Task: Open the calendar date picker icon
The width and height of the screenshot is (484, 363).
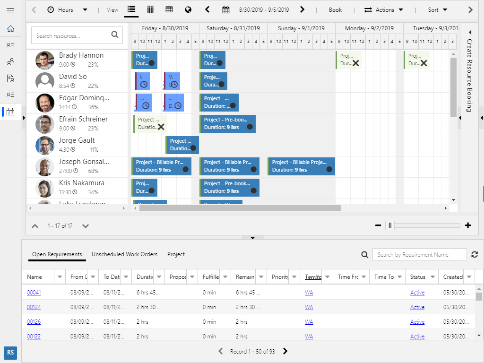Action: tap(226, 9)
